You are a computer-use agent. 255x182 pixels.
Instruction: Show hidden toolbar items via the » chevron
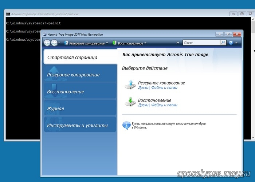pos(178,43)
